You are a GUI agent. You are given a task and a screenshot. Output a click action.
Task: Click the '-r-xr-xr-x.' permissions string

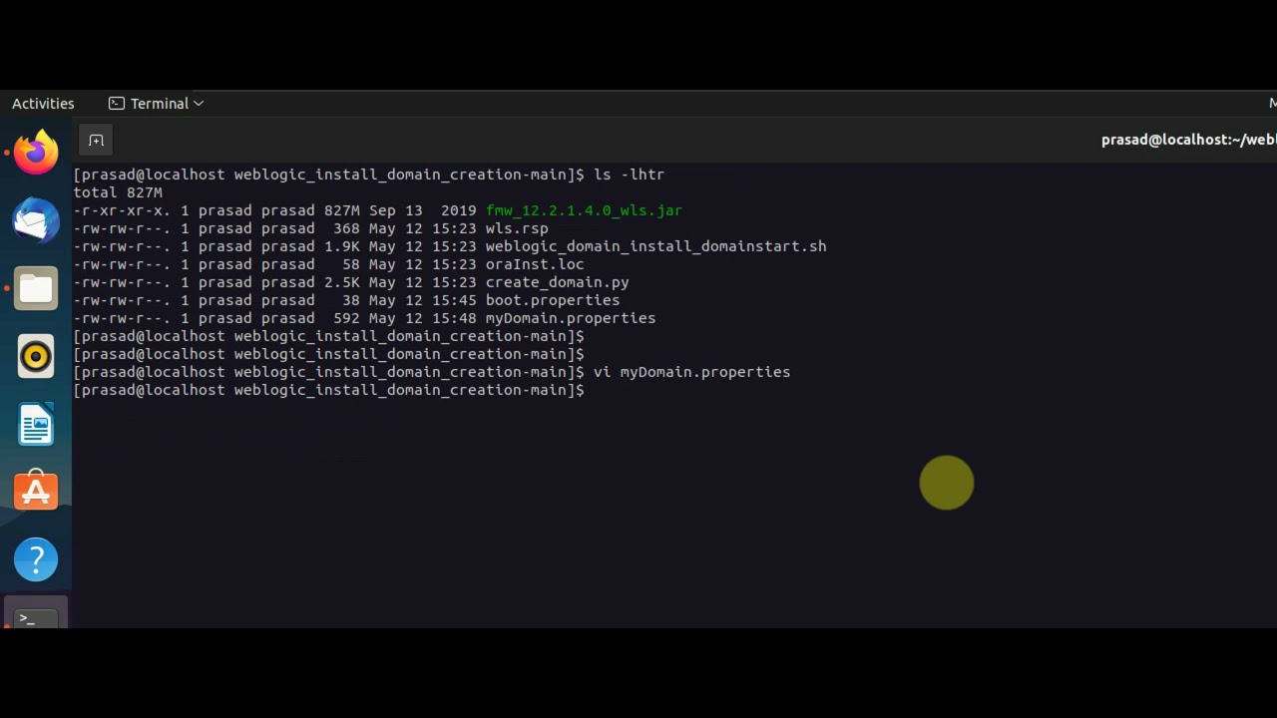click(122, 210)
